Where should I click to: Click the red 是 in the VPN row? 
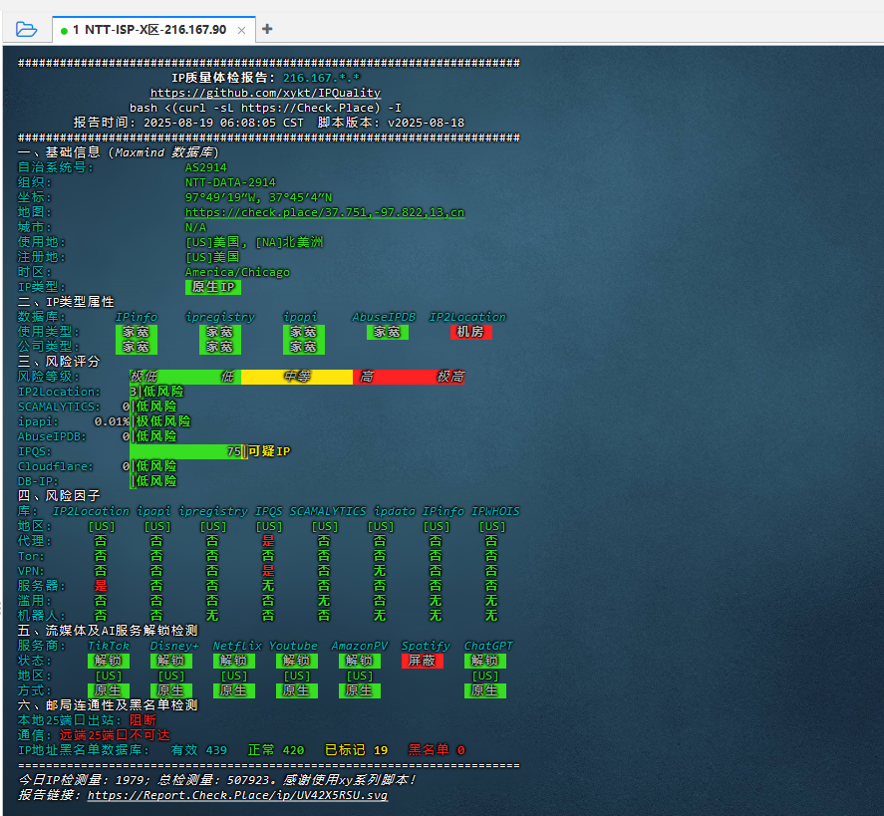point(268,571)
